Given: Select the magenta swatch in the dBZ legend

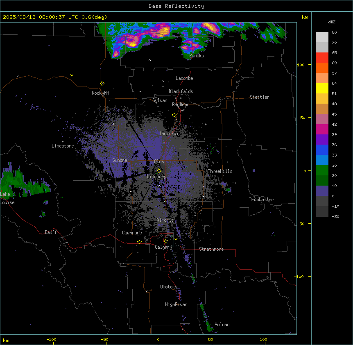Looking at the screenshot, I should [322, 129].
